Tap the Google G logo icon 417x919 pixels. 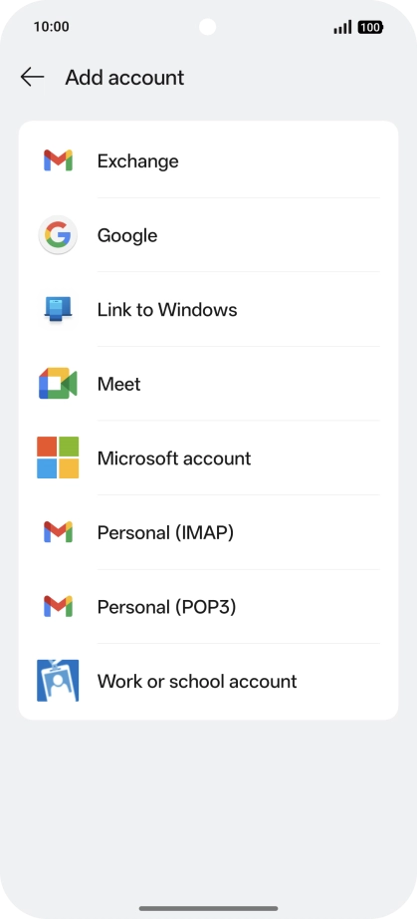click(58, 235)
